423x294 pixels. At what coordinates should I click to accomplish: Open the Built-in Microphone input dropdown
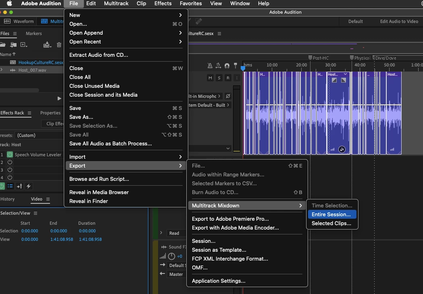tap(205, 96)
